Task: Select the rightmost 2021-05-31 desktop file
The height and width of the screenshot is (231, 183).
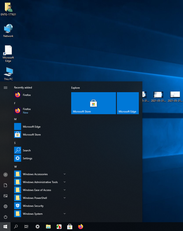Action: 175,97
